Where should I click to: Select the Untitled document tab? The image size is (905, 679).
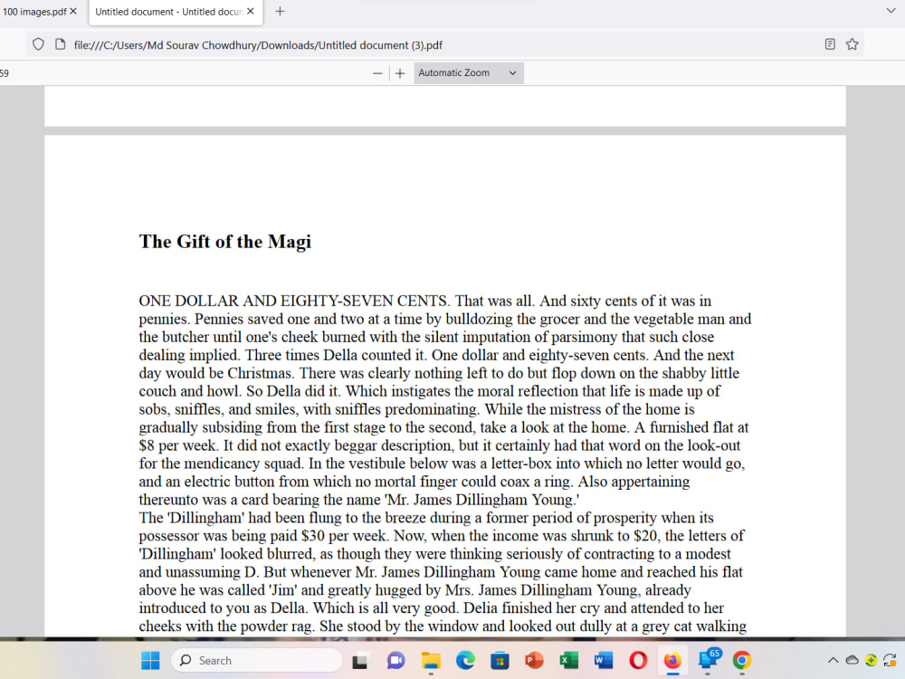[x=168, y=12]
